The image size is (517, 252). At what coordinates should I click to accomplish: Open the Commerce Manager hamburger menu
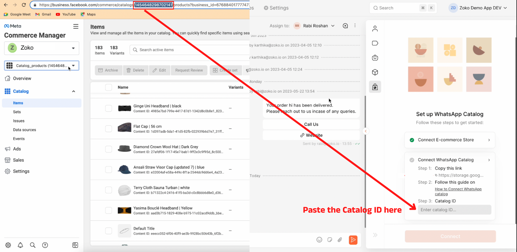76,26
